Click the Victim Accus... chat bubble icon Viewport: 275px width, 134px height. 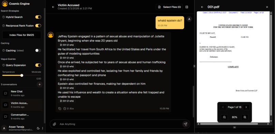pos(5,105)
